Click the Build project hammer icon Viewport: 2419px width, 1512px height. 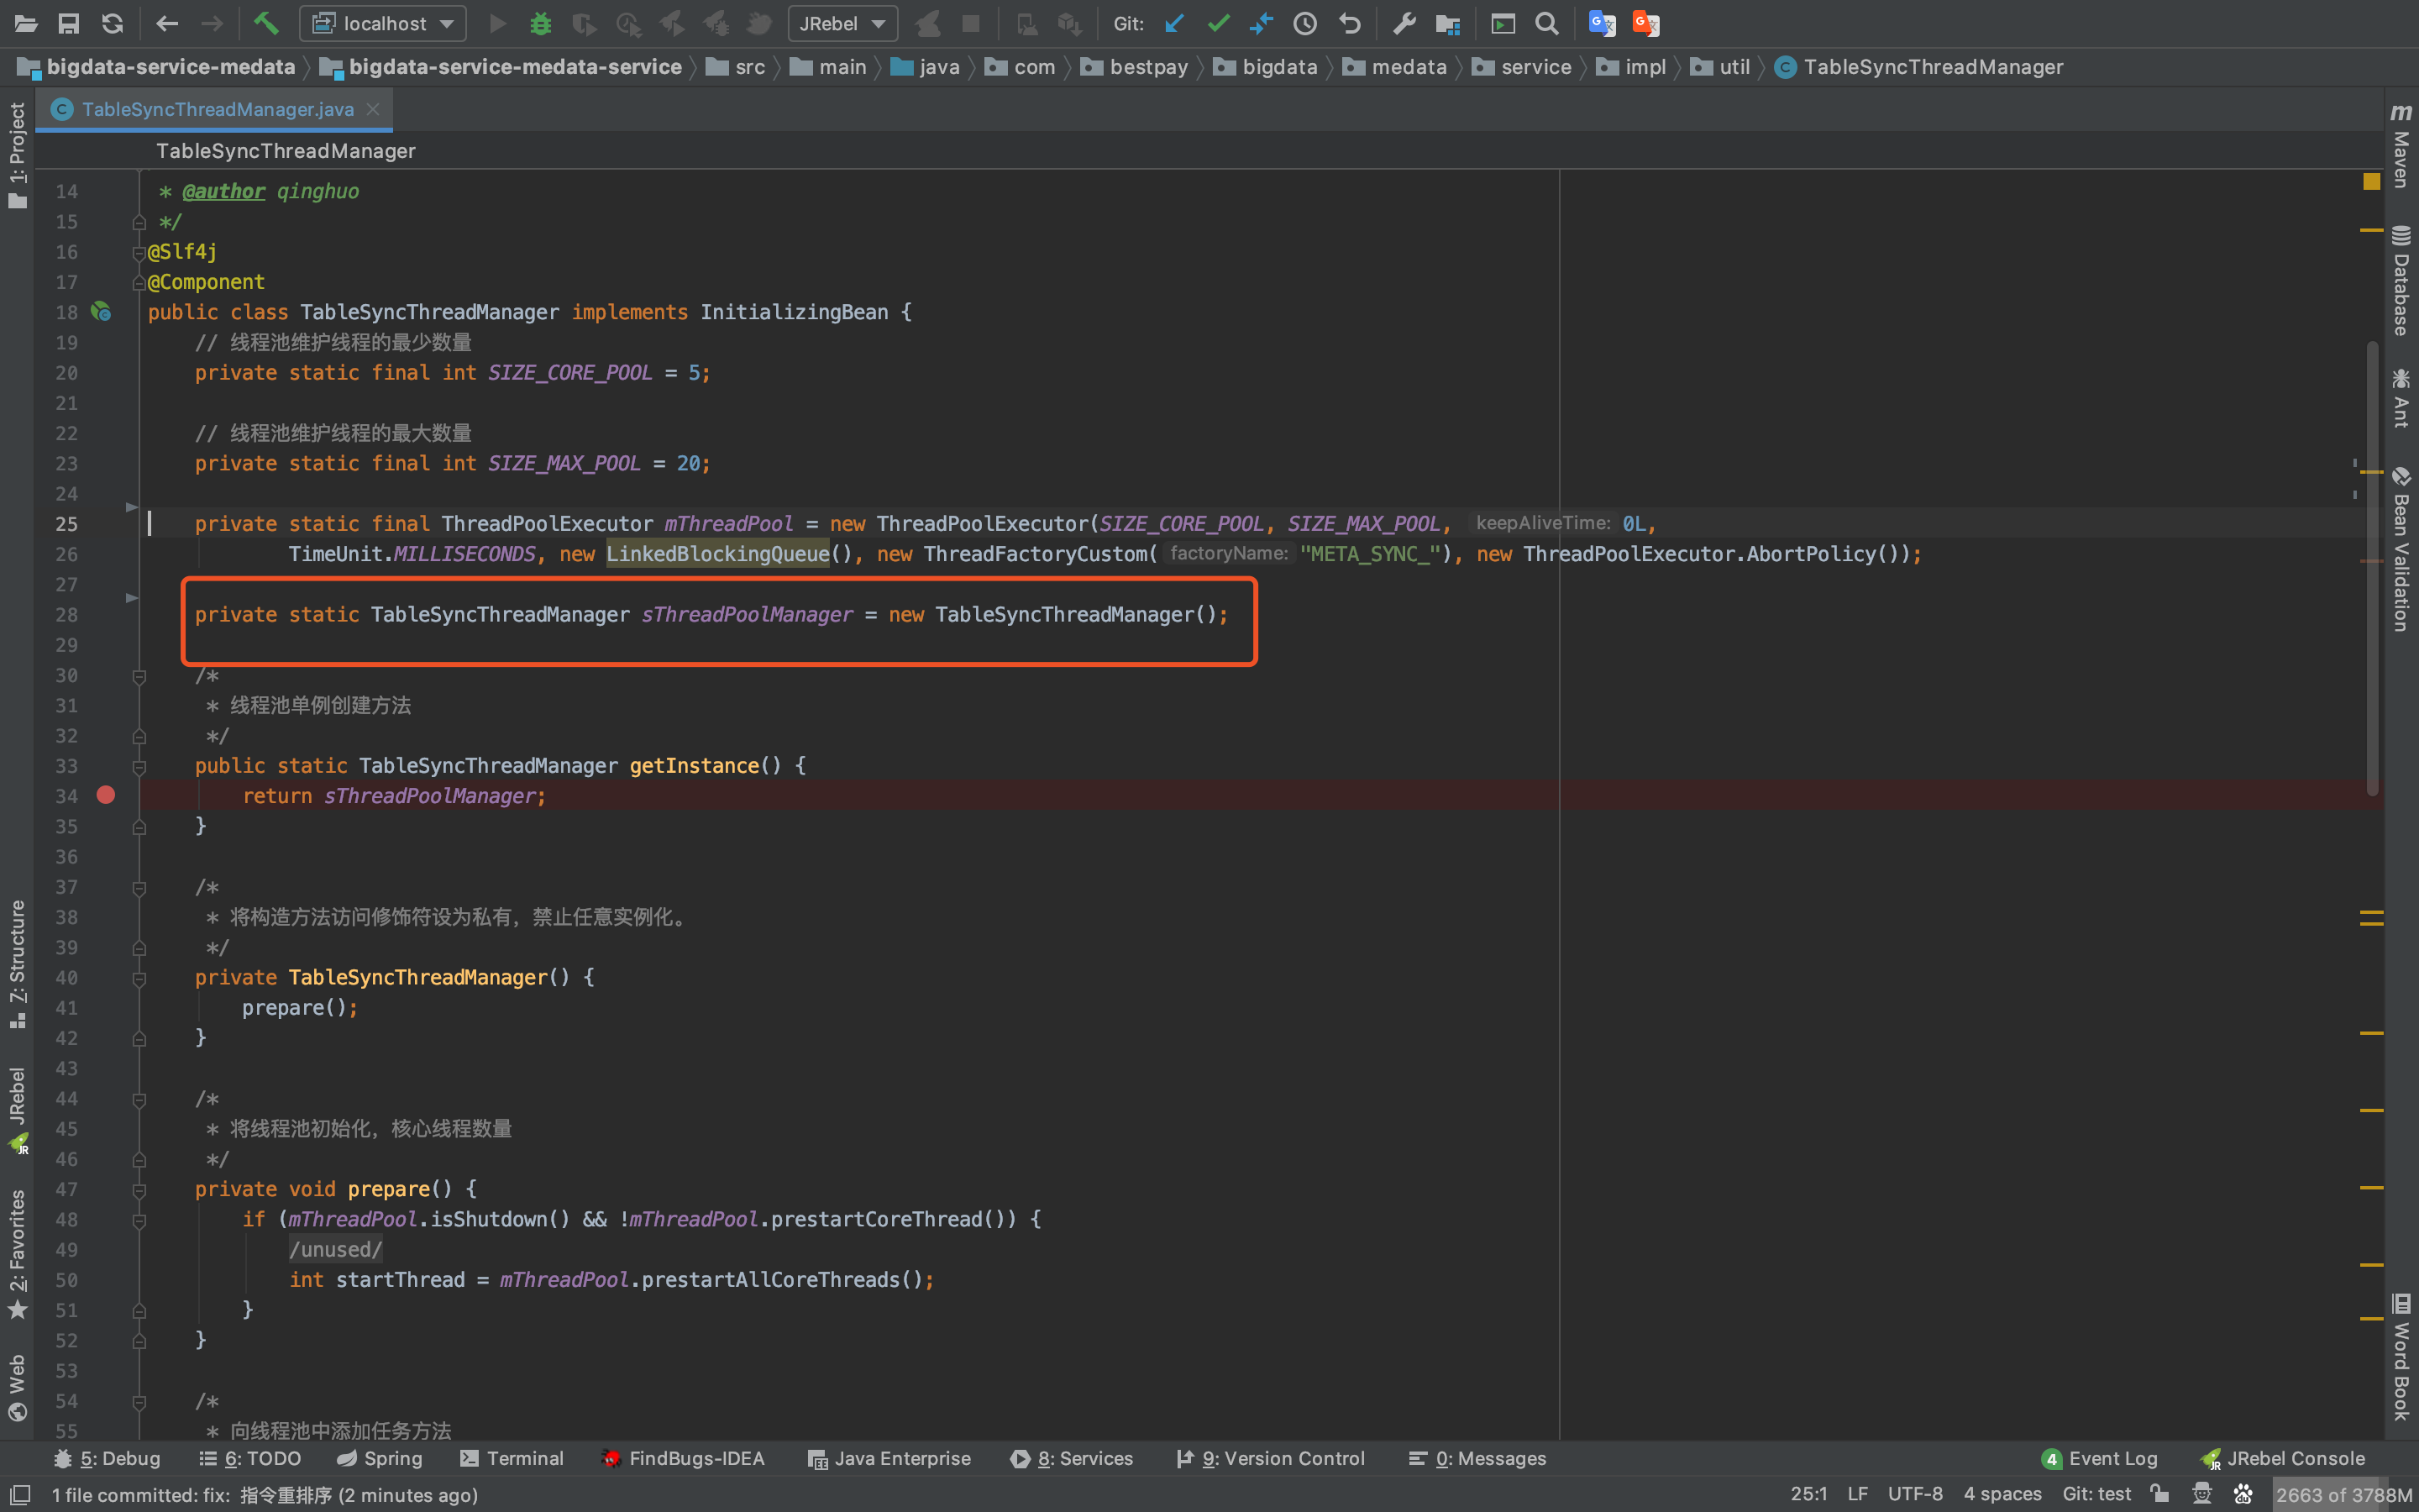coord(265,23)
